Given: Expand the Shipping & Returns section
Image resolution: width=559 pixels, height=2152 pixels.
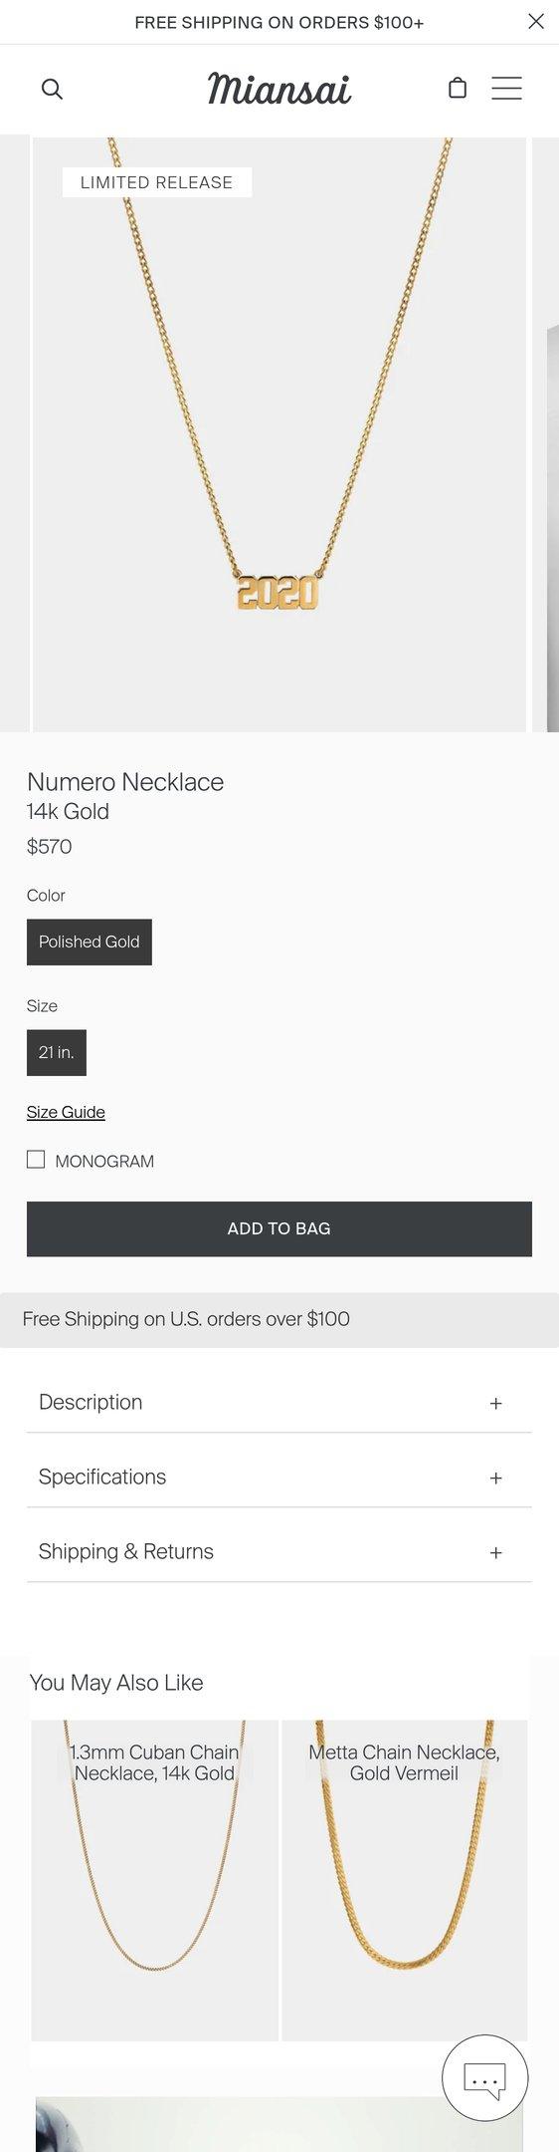Looking at the screenshot, I should [279, 1551].
